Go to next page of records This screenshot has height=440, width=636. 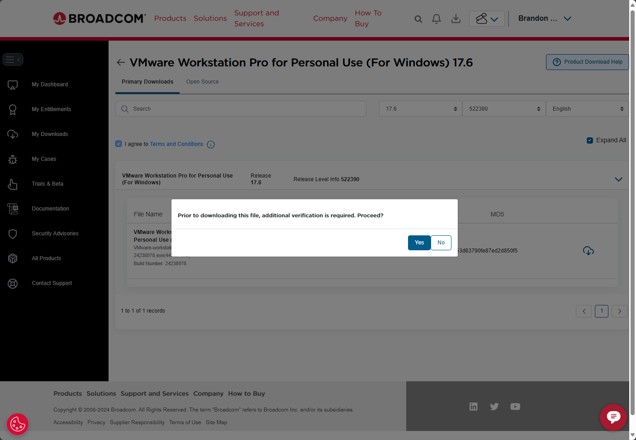coord(620,311)
